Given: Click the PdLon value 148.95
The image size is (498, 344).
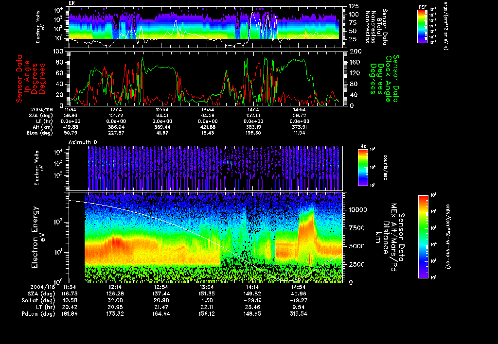Looking at the screenshot, I should pyautogui.click(x=253, y=314).
